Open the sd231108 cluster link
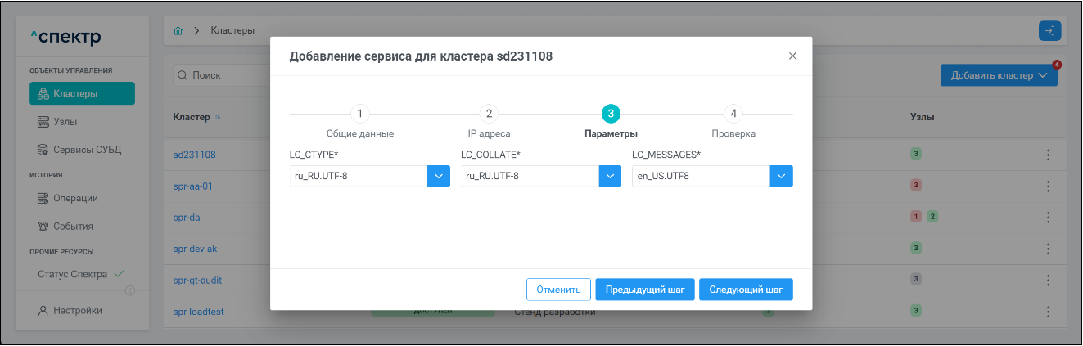 [194, 155]
